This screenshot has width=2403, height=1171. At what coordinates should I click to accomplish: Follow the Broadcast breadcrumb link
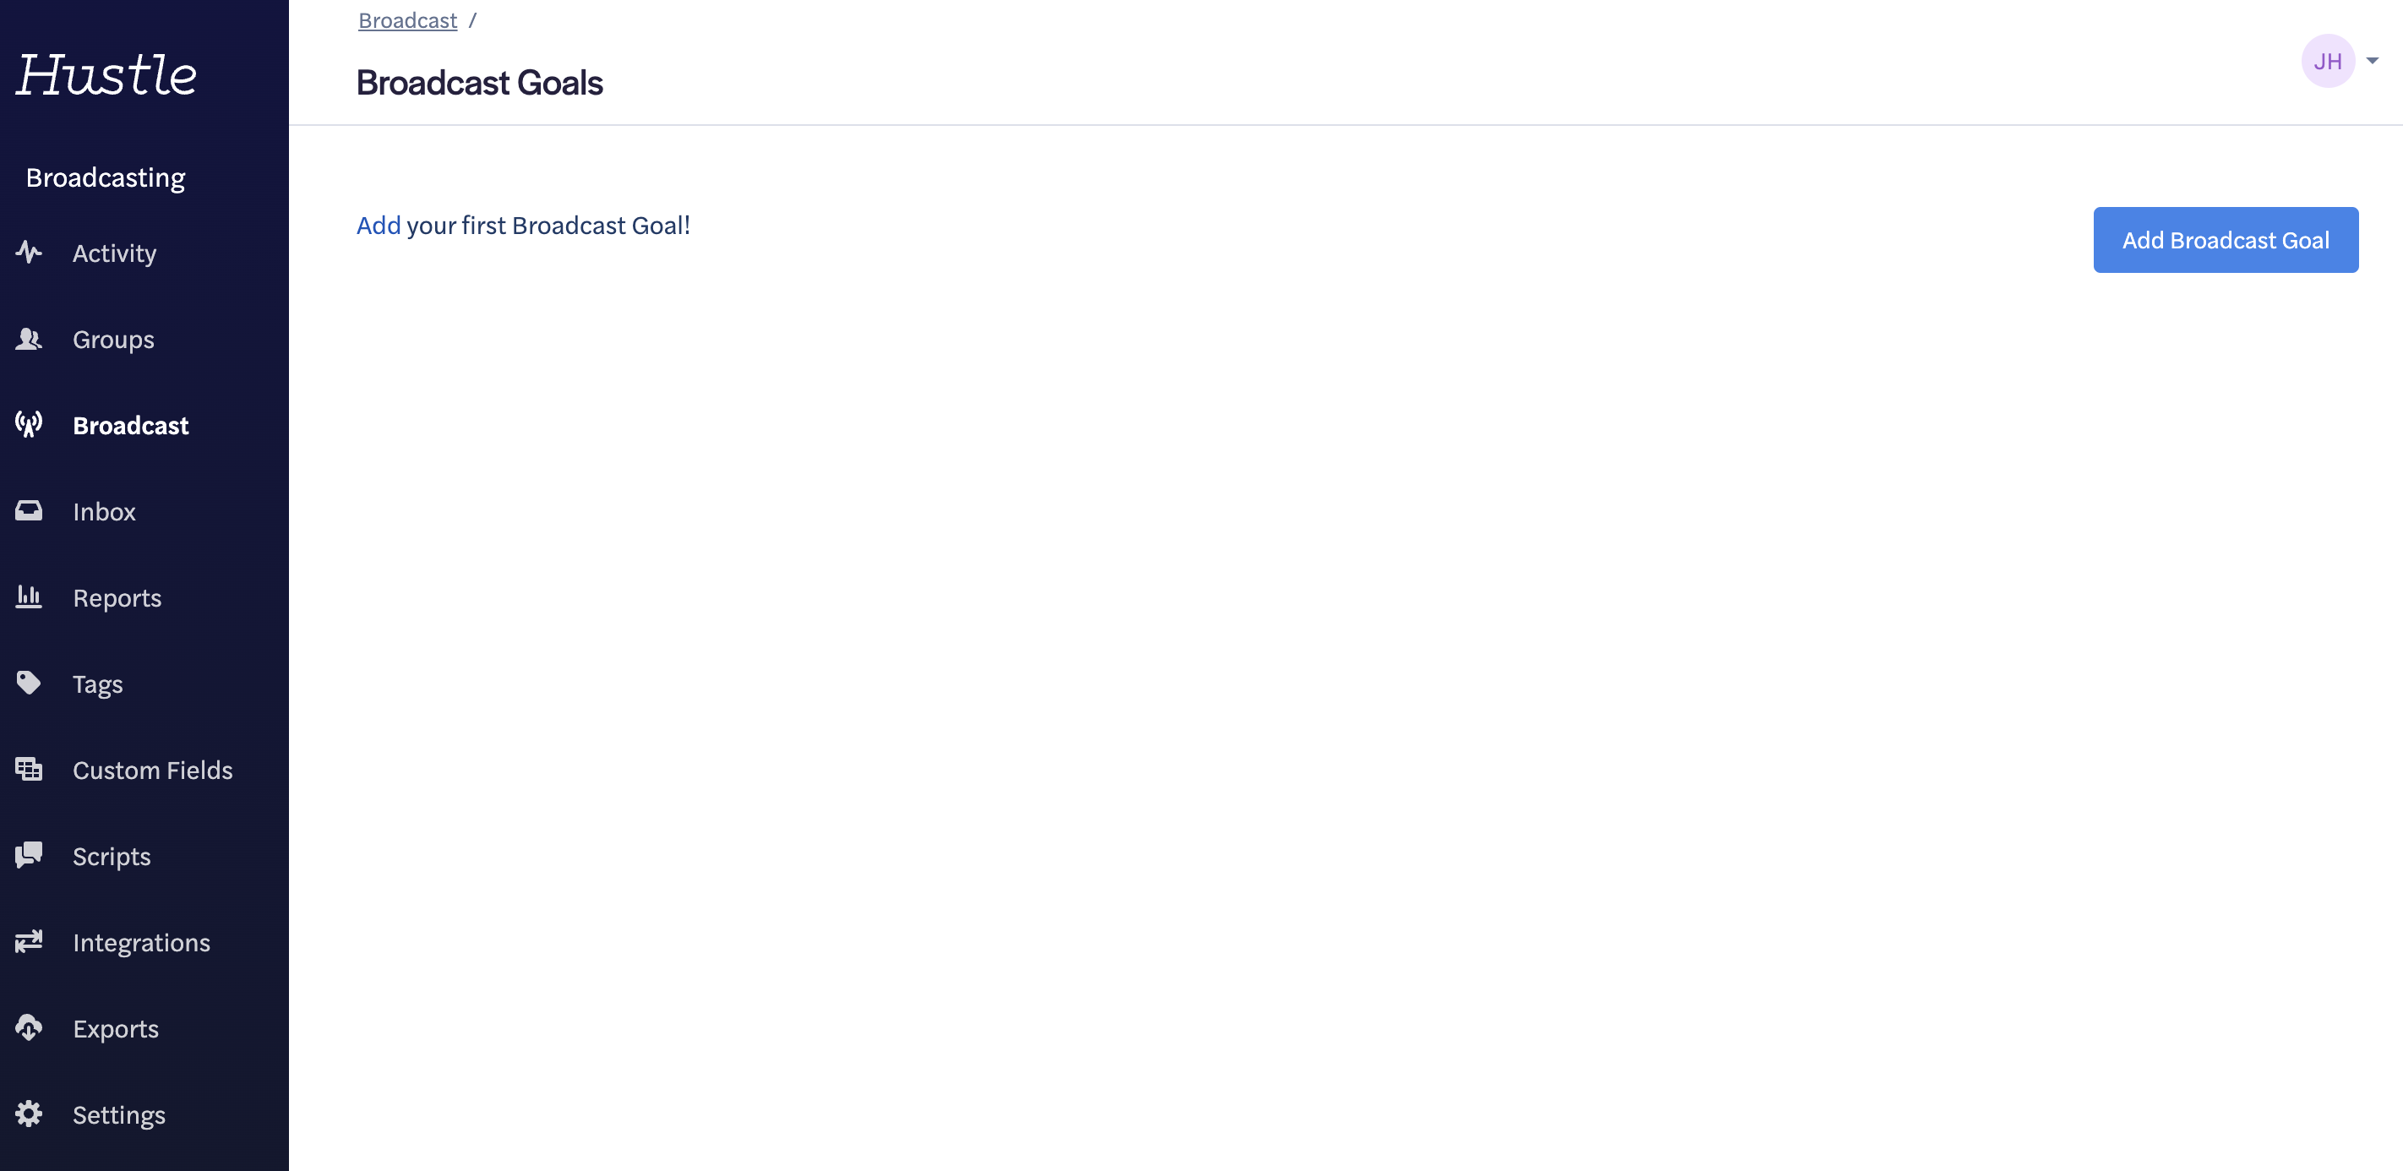tap(407, 19)
